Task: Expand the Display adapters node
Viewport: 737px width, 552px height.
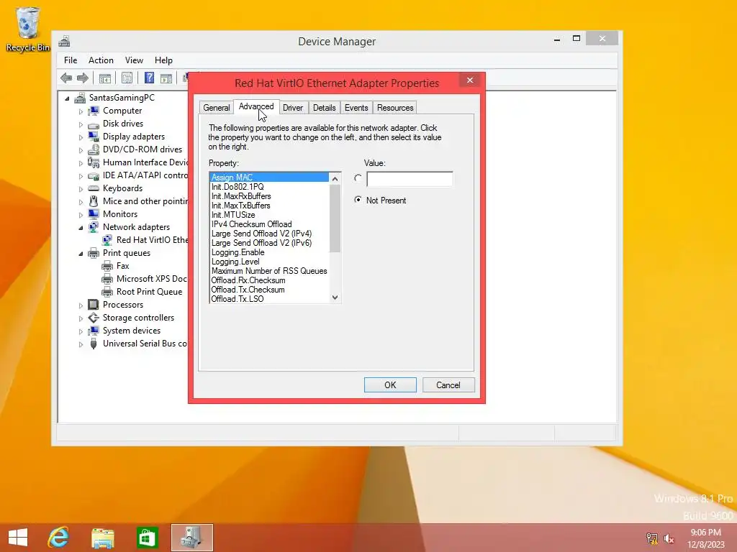Action: (81, 137)
